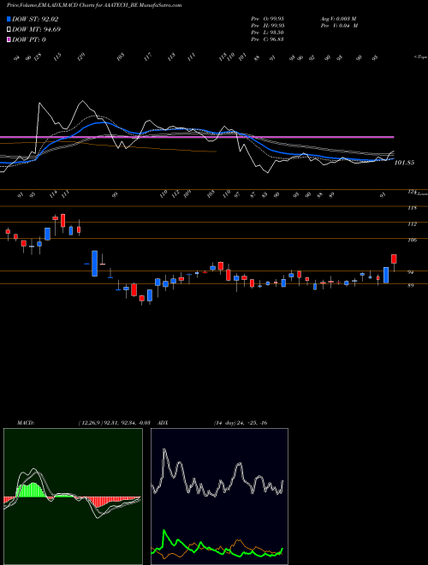
Task: Select the 'DOW MT: 94.69' legend label
Action: pyautogui.click(x=37, y=29)
